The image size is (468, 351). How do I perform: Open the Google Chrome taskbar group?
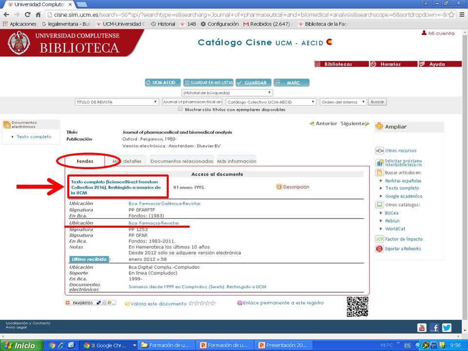coord(109,345)
